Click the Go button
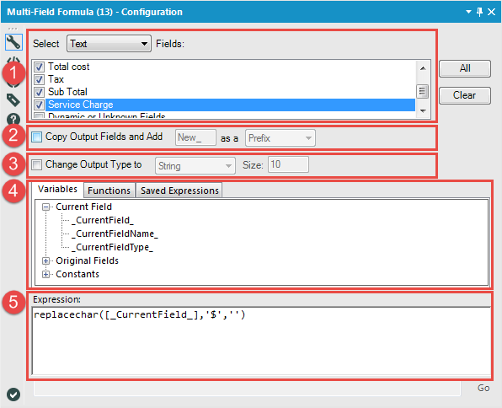502x408 pixels. click(x=483, y=388)
